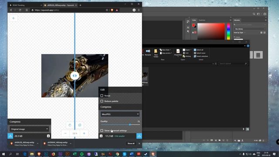This screenshot has width=279, height=157.
Task: Open Chrome from the taskbar
Action: coord(117,154)
